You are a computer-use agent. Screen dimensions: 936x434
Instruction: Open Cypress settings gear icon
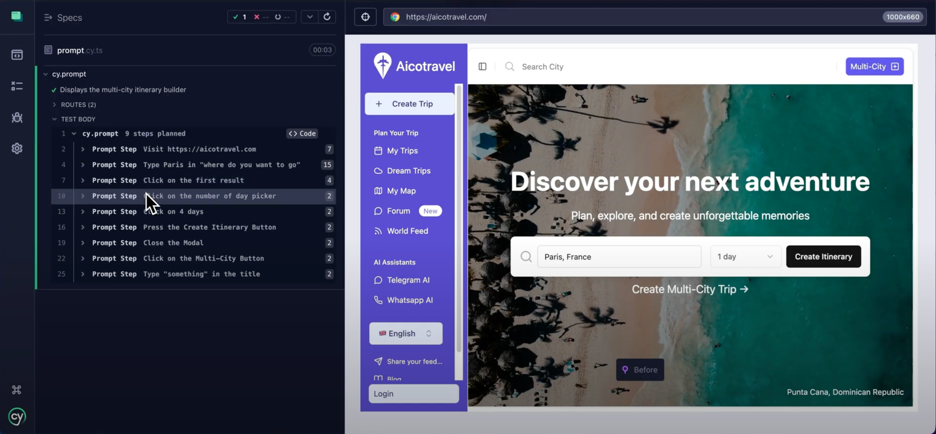click(17, 148)
